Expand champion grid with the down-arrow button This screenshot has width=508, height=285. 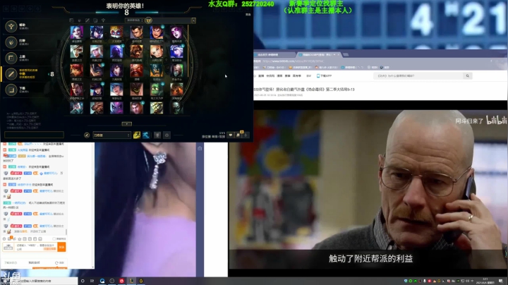pyautogui.click(x=127, y=124)
